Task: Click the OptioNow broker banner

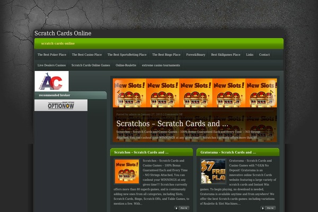Action: (61, 105)
